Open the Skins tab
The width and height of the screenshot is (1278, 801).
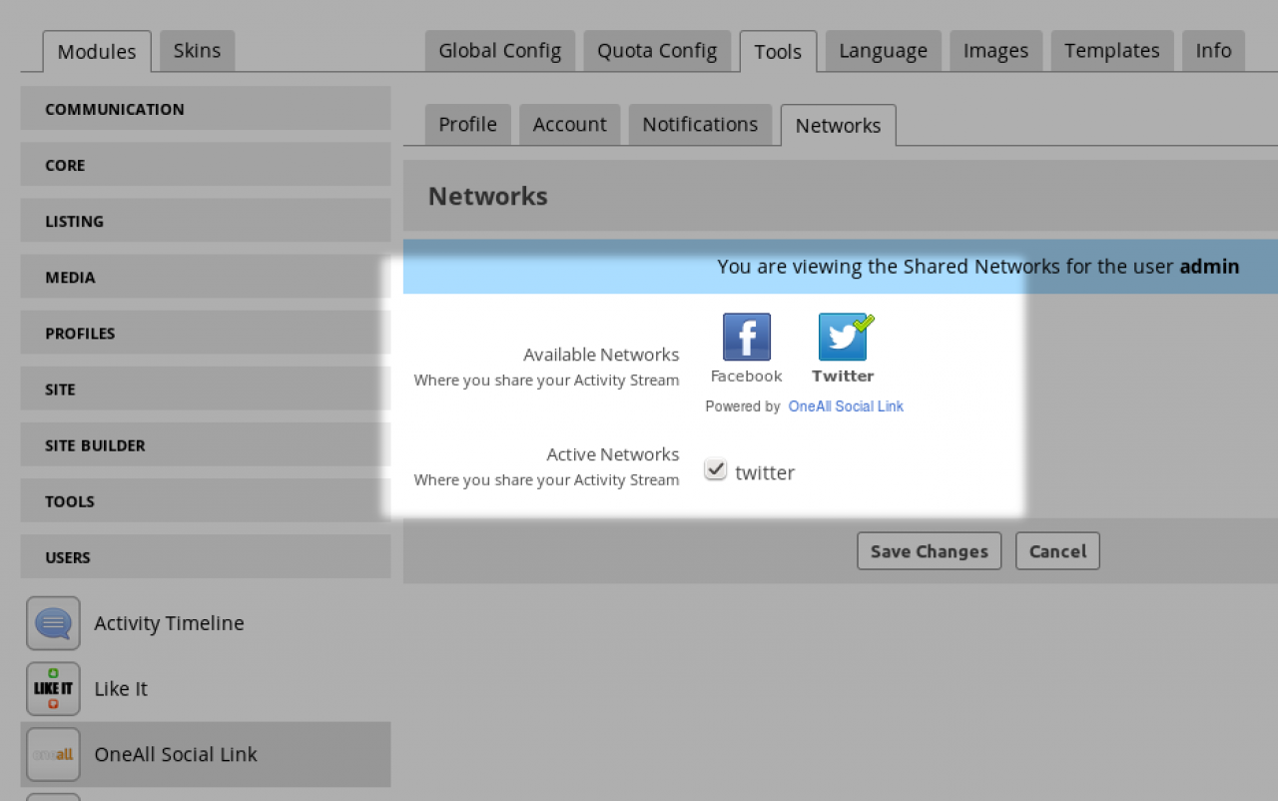point(197,50)
